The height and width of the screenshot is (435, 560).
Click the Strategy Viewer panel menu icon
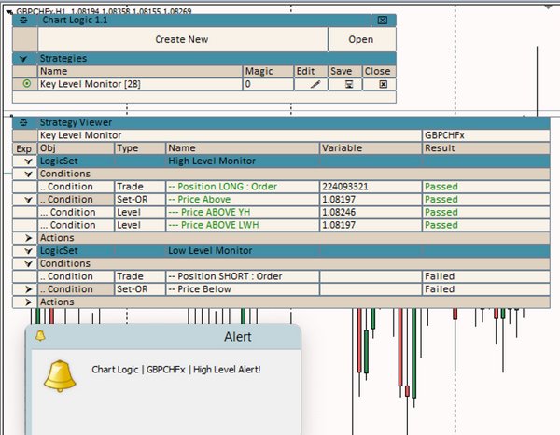[23, 123]
